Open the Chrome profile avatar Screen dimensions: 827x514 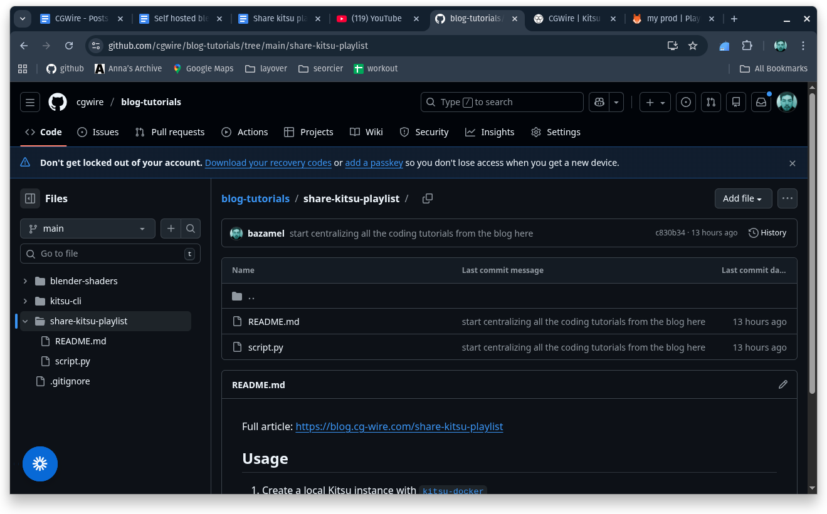coord(781,46)
